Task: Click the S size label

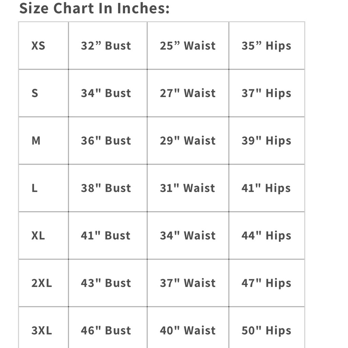Action: point(35,93)
